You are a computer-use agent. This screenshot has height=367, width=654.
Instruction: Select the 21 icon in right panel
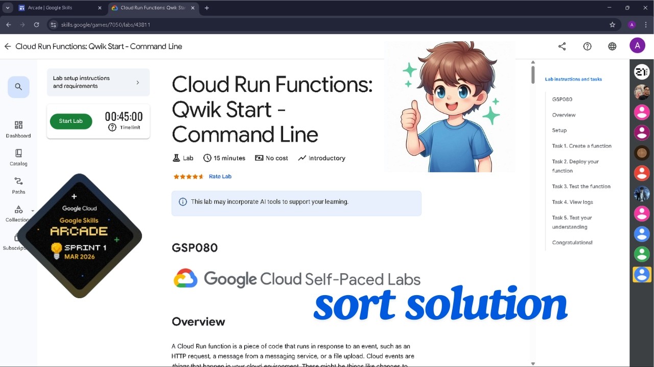coord(642,72)
